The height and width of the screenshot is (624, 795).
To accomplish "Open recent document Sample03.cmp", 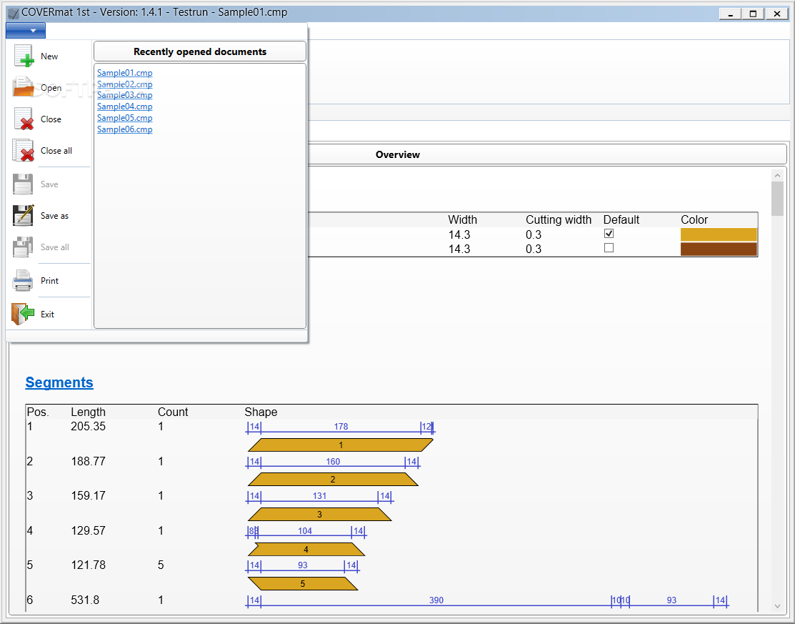I will point(125,95).
